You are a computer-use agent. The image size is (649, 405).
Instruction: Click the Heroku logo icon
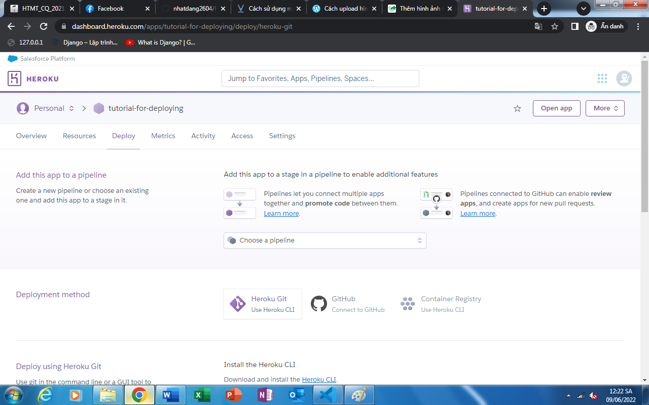[x=14, y=78]
